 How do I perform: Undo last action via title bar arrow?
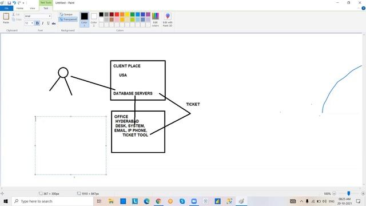(x=14, y=3)
